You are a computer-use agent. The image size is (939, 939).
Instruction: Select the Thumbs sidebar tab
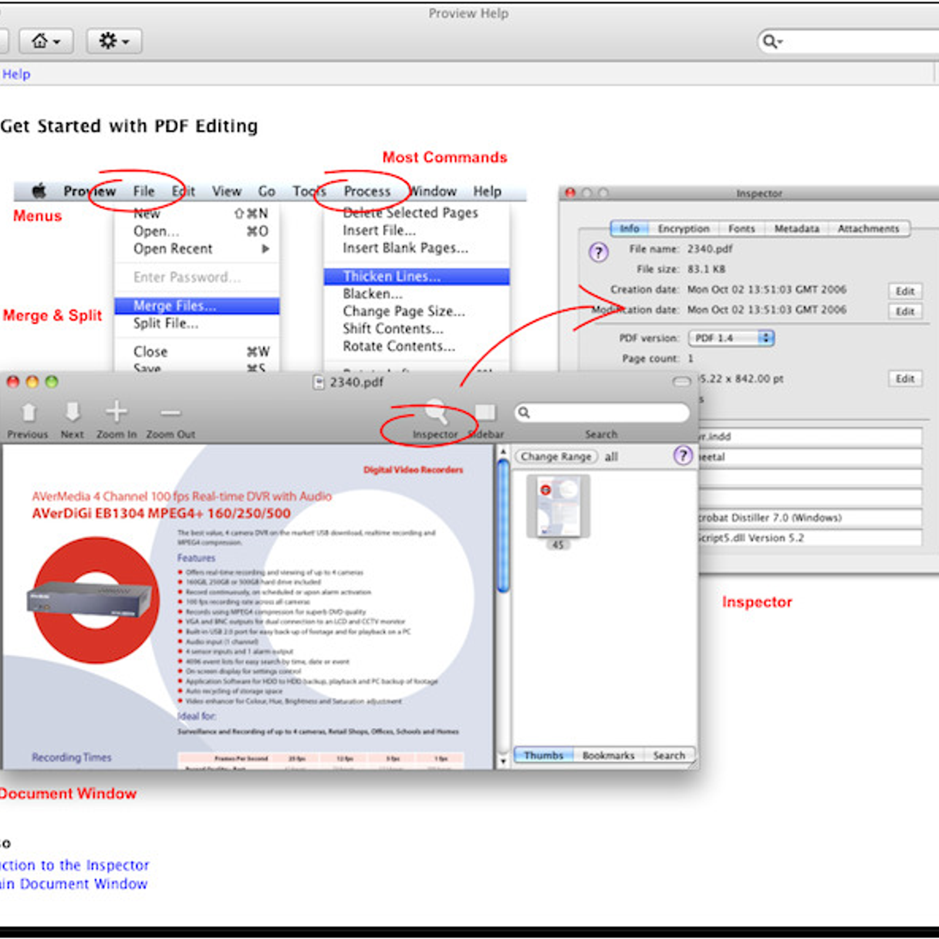click(x=543, y=755)
